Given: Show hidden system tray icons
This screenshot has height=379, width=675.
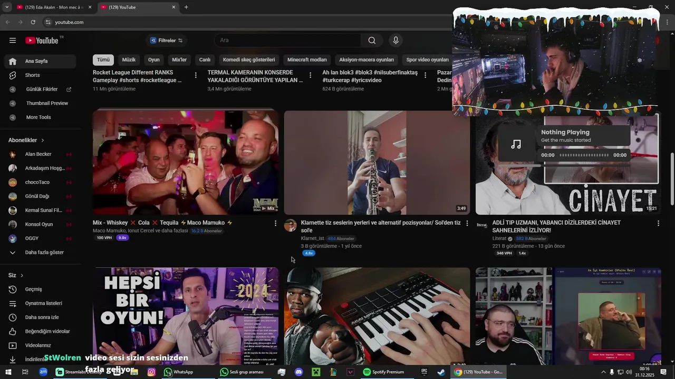Looking at the screenshot, I should 603,372.
